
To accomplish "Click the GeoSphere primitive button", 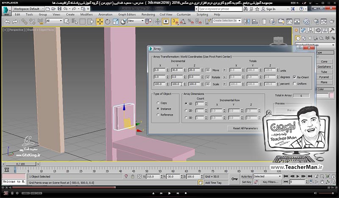I will click(x=324, y=67).
